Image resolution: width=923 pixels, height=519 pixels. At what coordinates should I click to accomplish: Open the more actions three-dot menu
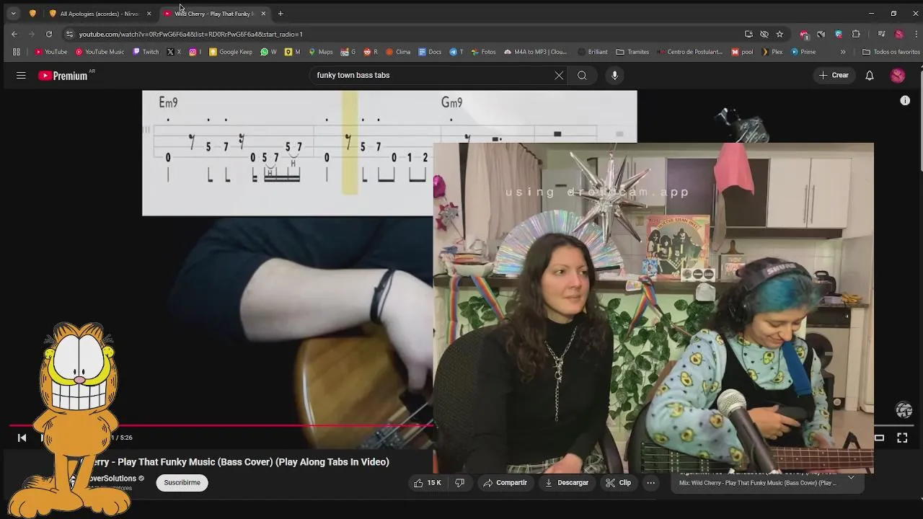650,483
